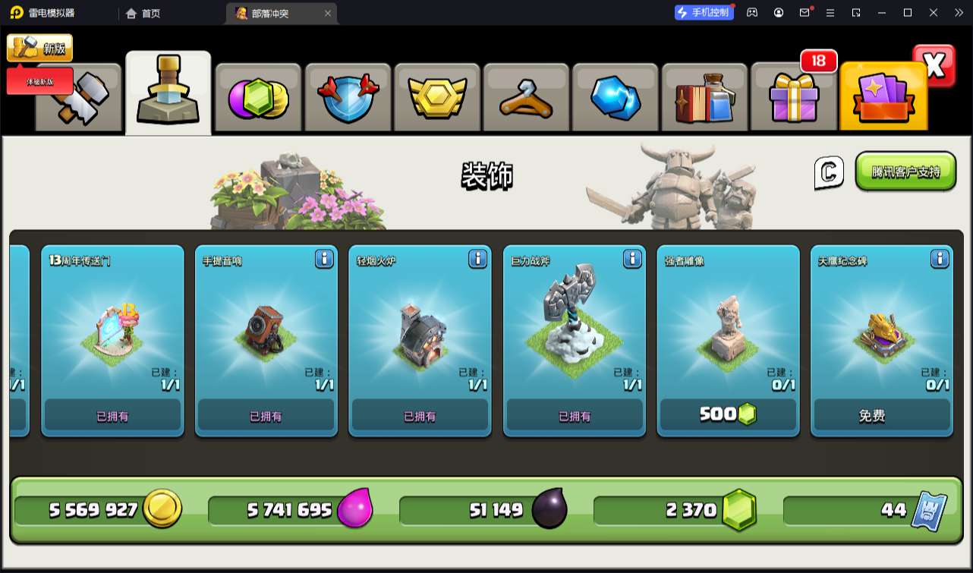973x573 pixels.
Task: Open the gold league badge tab
Action: pyautogui.click(x=437, y=99)
